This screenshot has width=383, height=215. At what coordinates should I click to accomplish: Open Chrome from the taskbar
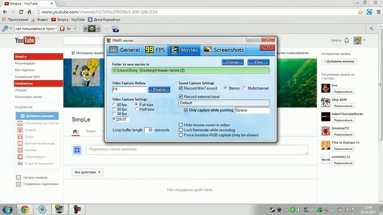click(x=25, y=210)
